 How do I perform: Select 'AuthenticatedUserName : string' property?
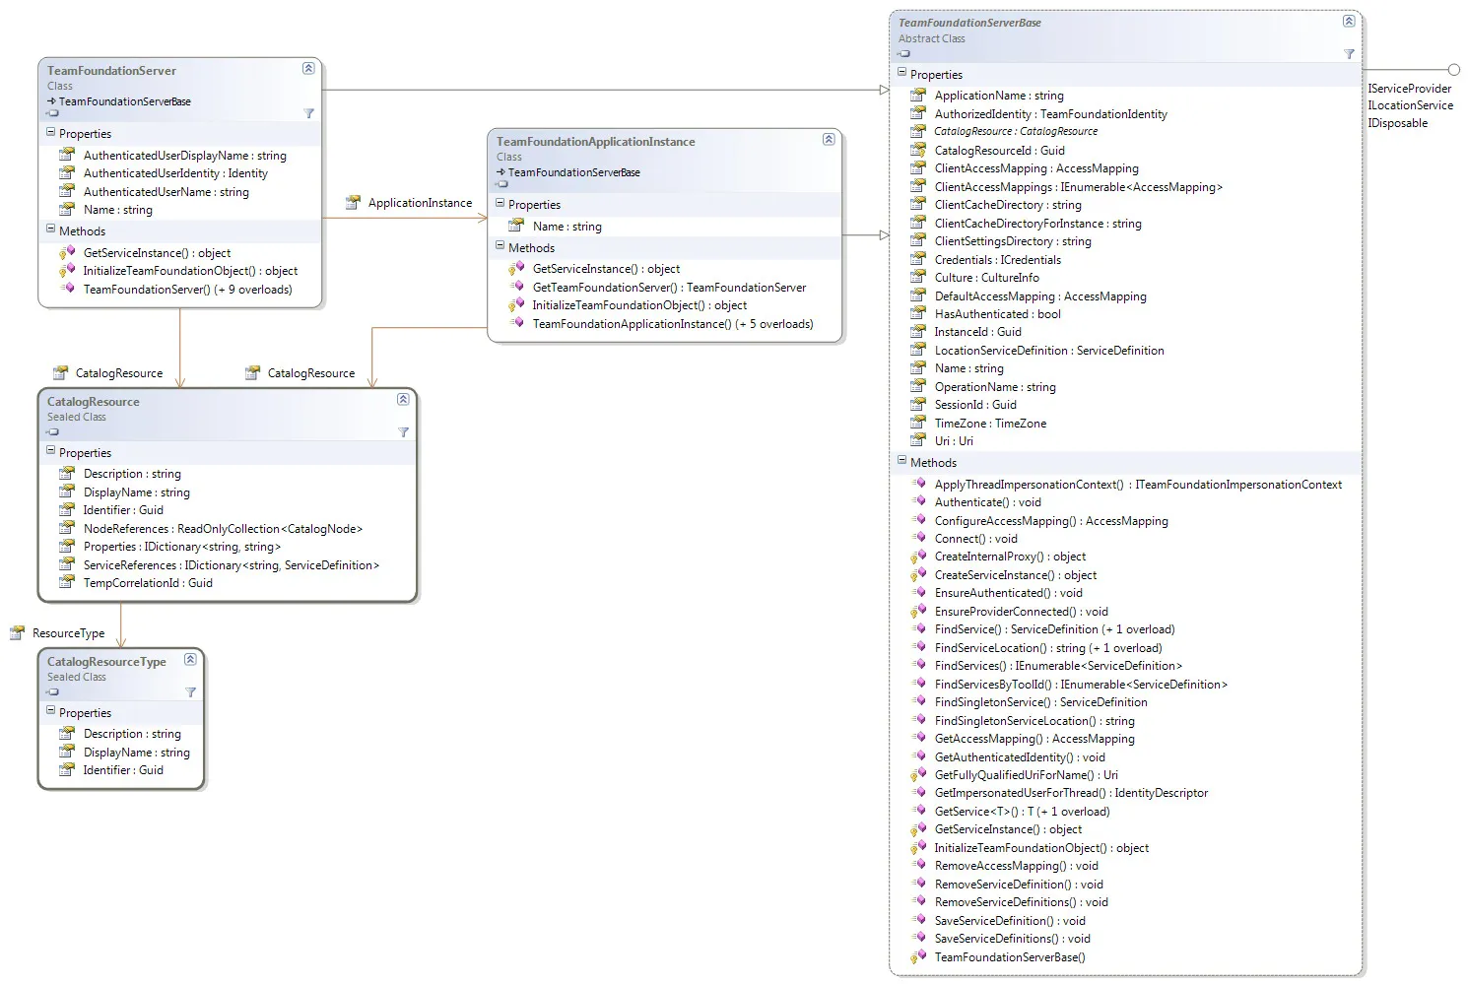coord(167,192)
